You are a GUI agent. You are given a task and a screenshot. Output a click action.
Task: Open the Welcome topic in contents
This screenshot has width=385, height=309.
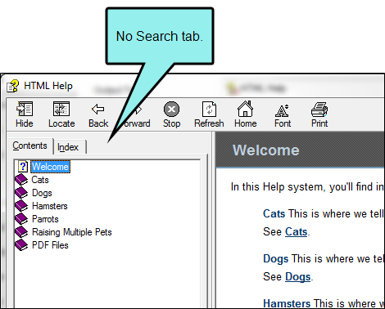pyautogui.click(x=51, y=167)
